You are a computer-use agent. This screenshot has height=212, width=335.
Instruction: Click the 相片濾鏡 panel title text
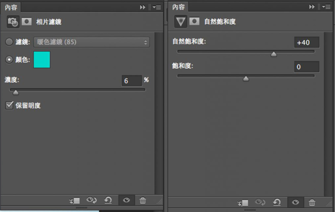(x=49, y=22)
